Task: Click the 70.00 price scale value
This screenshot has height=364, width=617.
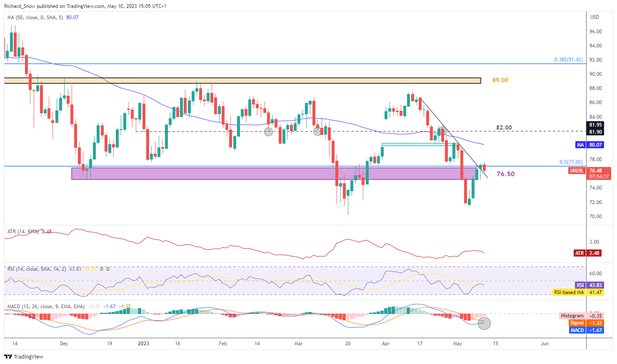Action: tap(596, 217)
